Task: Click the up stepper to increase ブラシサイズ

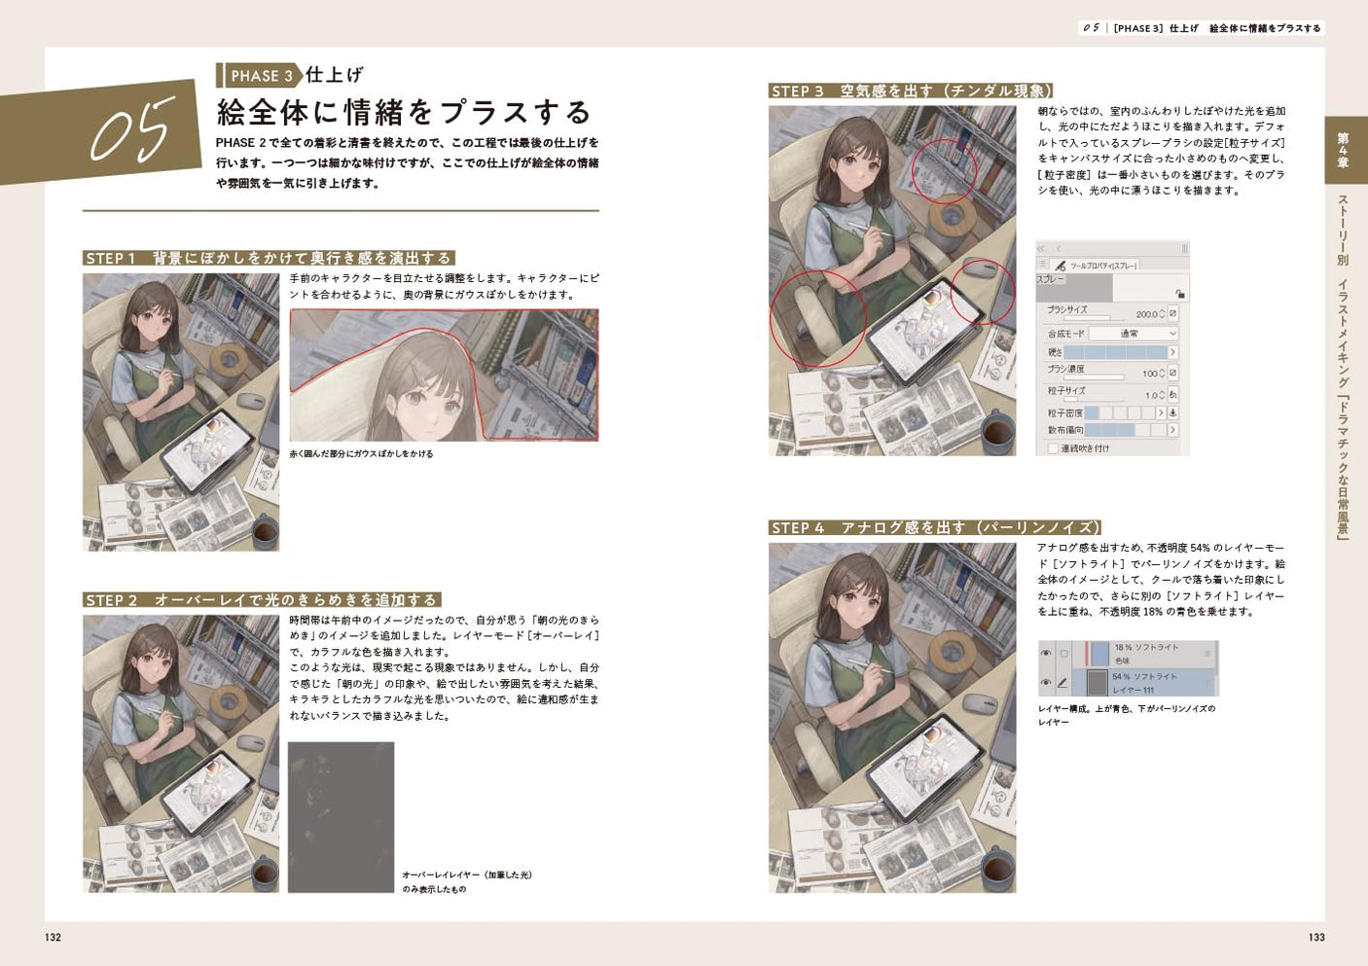Action: [1161, 309]
